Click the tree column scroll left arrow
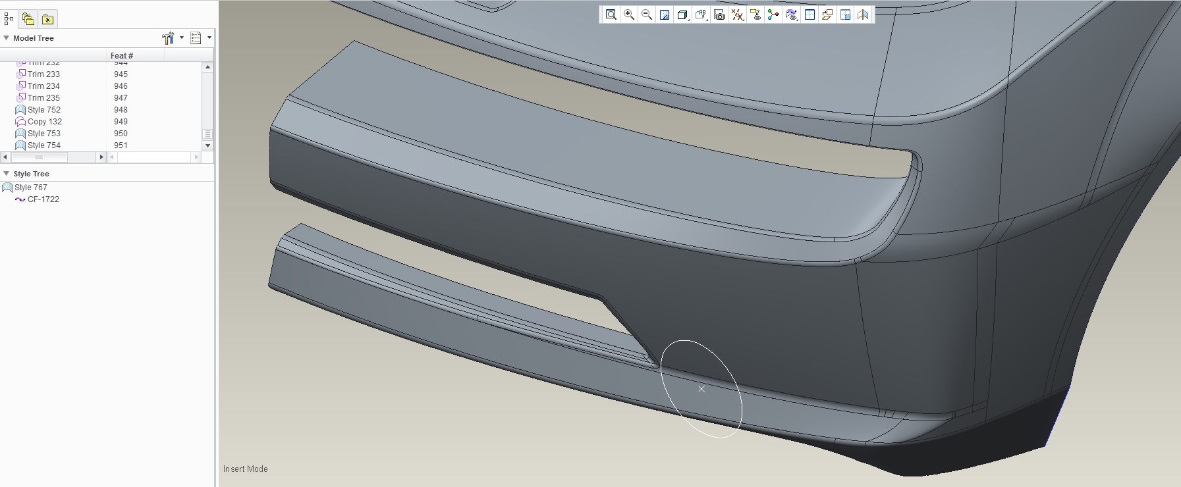The width and height of the screenshot is (1181, 487). [x=5, y=157]
